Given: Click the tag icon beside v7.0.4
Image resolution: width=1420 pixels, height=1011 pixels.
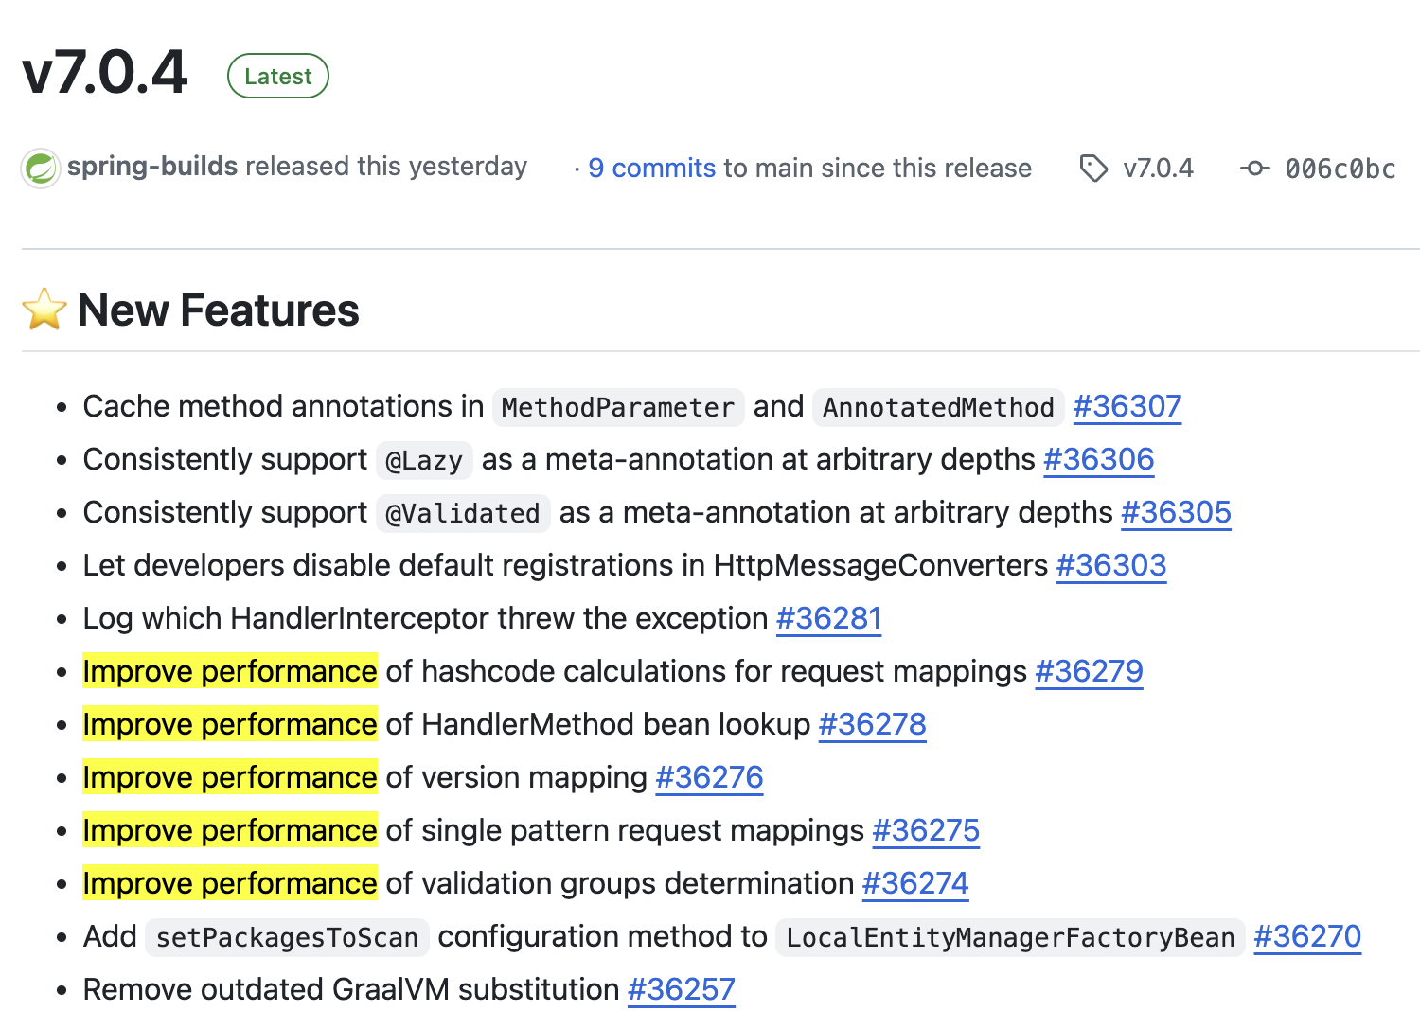Looking at the screenshot, I should click(1093, 168).
